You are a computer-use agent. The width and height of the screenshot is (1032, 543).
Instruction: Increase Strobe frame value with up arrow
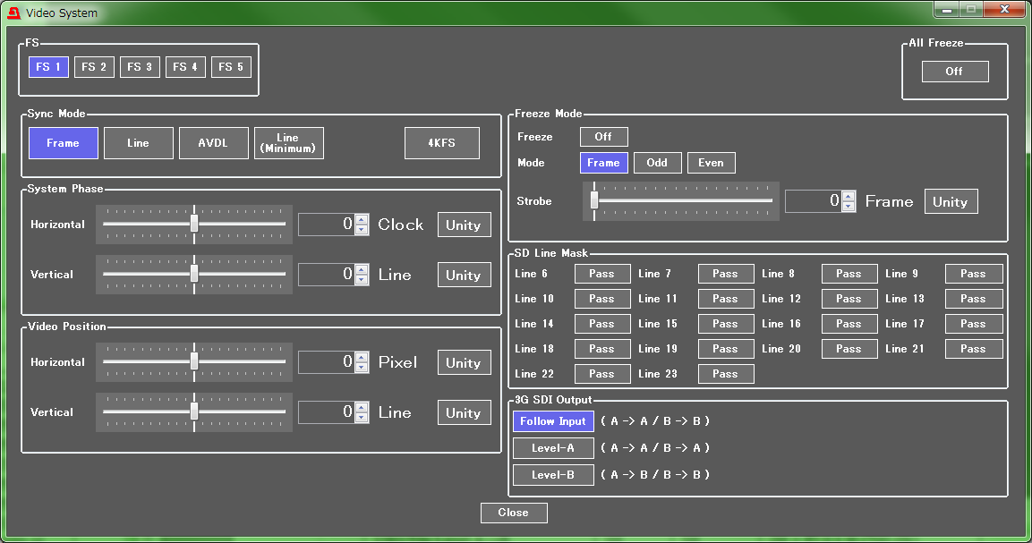pos(849,196)
